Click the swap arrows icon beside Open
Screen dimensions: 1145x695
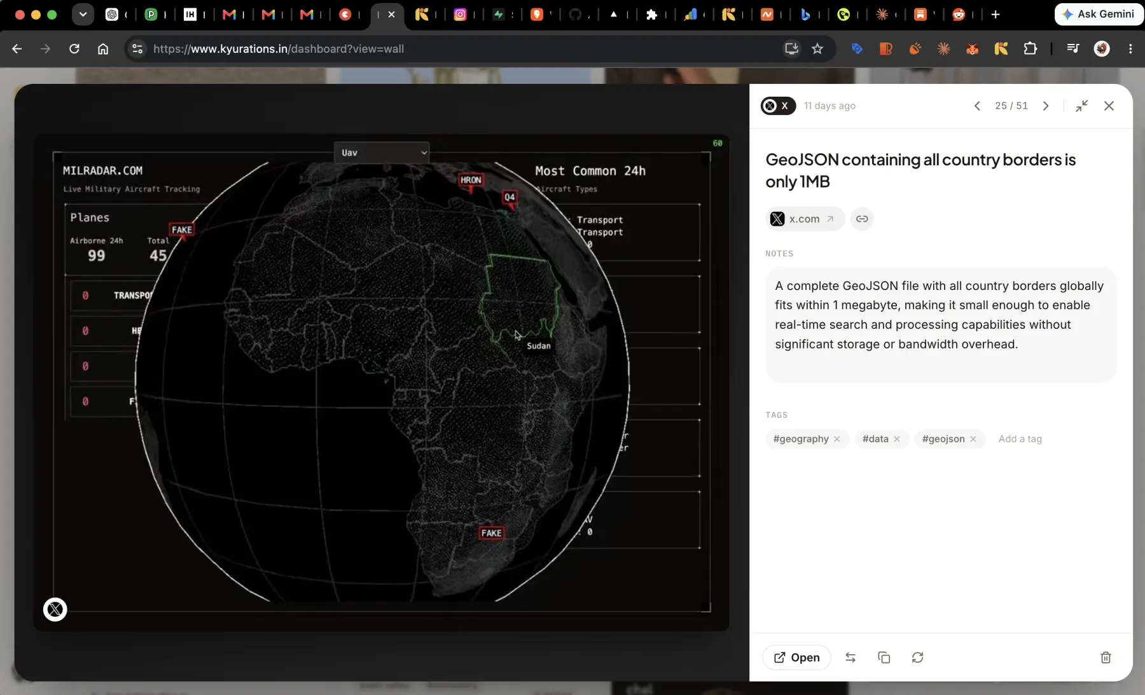coord(850,657)
